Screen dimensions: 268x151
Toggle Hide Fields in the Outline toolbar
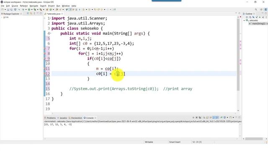click(253, 17)
